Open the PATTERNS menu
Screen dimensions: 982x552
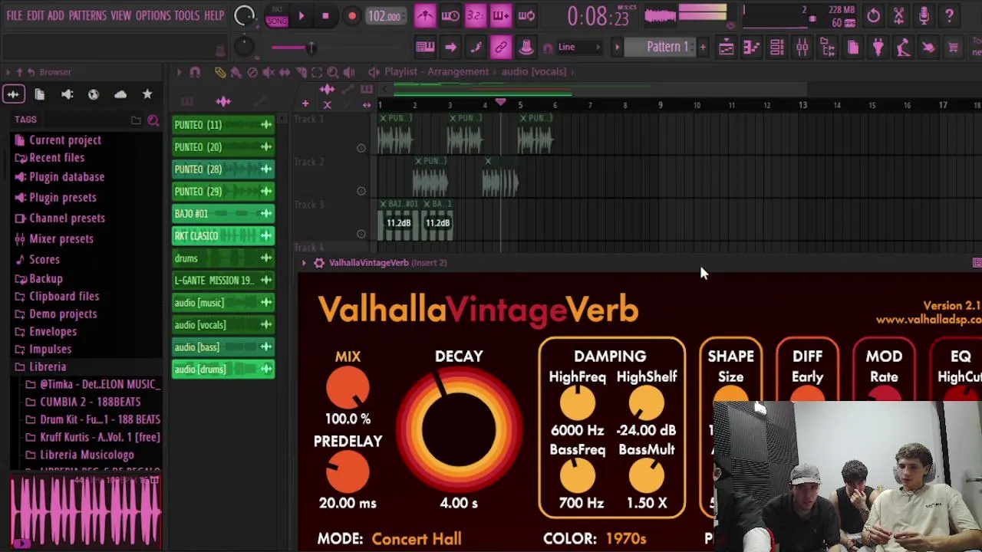[87, 15]
